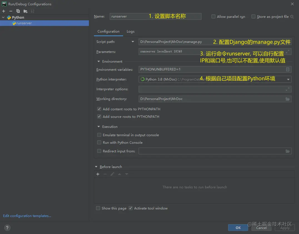Screen dimensions: 299x234
Task: Open Store as project file settings gear
Action: pos(292,17)
